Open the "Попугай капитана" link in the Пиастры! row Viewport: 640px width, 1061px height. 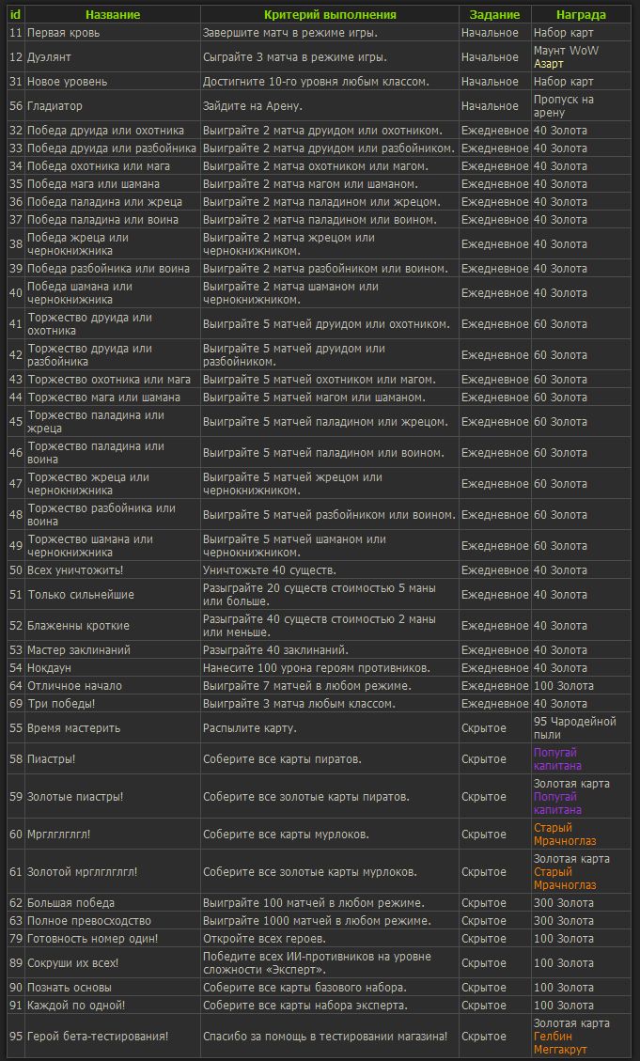click(557, 759)
